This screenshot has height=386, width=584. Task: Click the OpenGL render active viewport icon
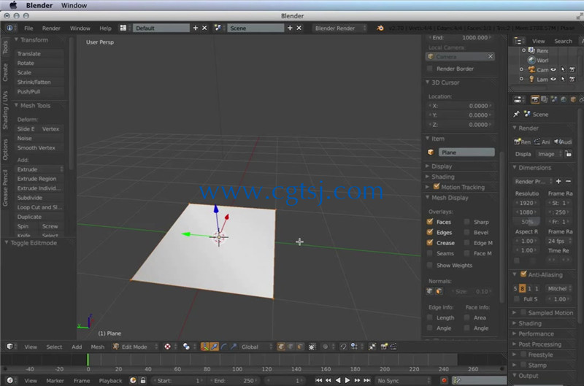pyautogui.click(x=384, y=347)
